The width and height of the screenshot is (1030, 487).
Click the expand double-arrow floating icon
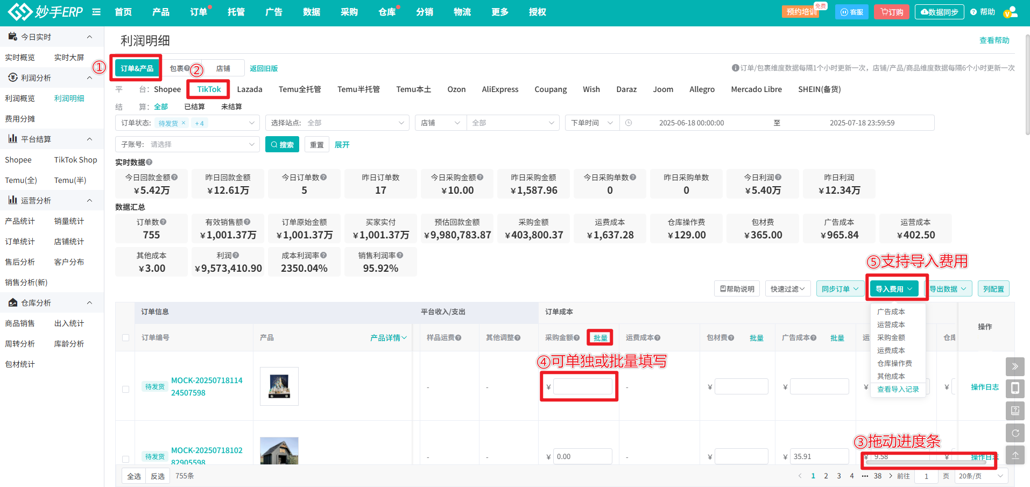1015,366
